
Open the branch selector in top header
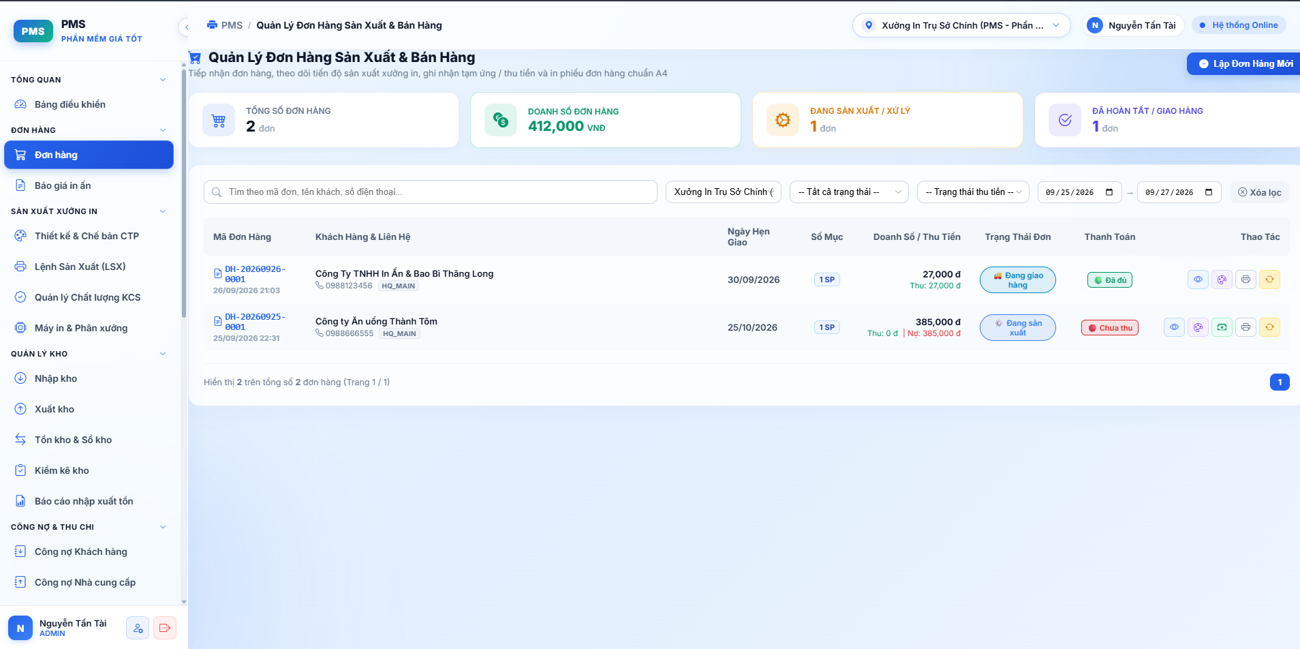click(x=961, y=25)
